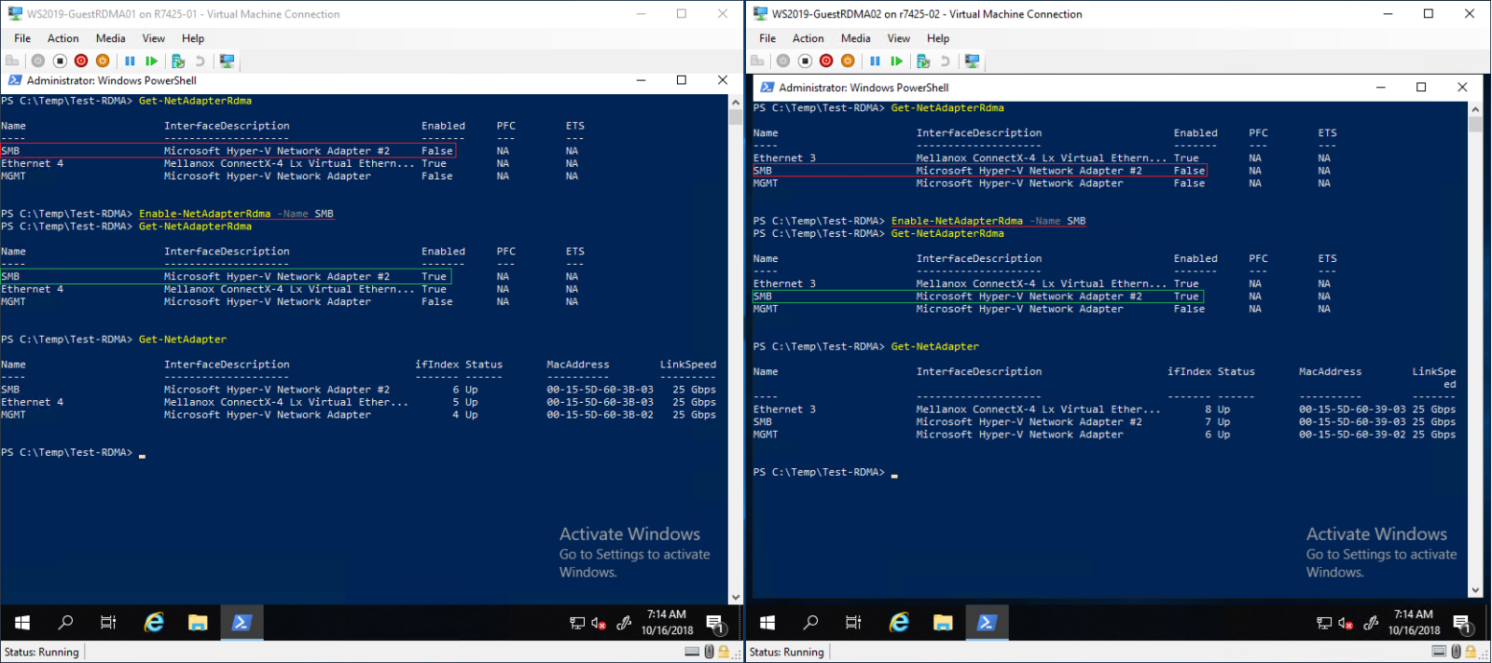Click red Shut Down icon in GuestRDMA02 toolbar

click(826, 61)
